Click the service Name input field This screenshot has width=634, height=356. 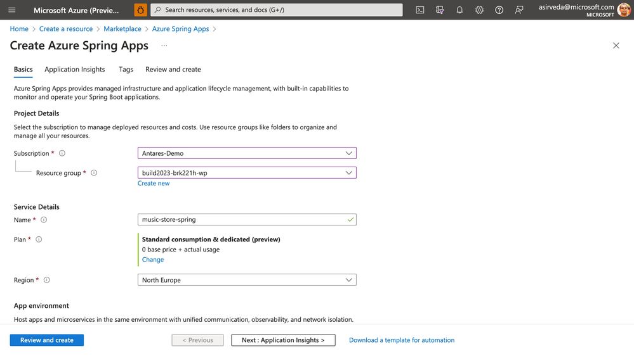(x=247, y=220)
